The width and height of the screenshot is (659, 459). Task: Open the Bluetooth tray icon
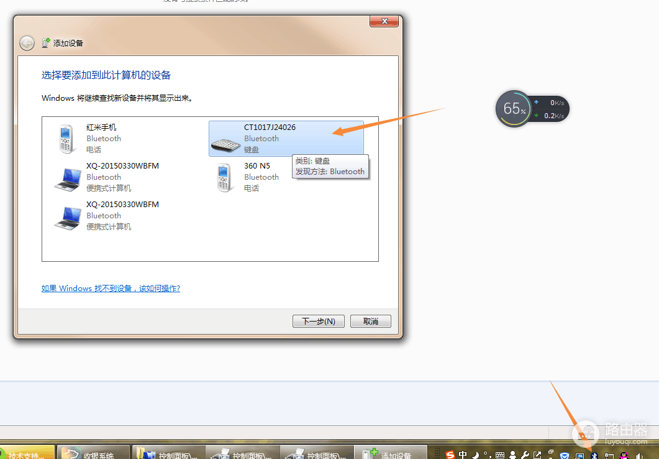pyautogui.click(x=594, y=456)
